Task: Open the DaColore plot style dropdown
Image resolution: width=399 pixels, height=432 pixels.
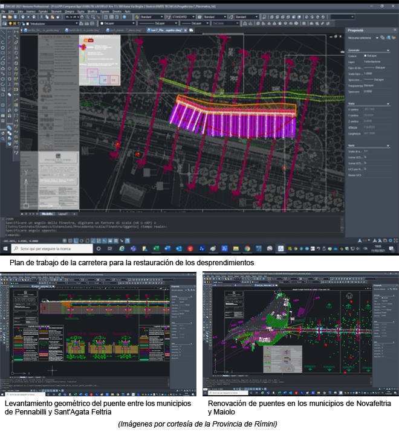Action: click(x=225, y=24)
